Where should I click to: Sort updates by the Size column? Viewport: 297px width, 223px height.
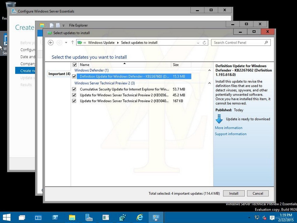[181, 65]
